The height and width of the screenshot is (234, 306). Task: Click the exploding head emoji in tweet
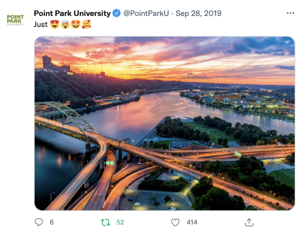pos(65,24)
